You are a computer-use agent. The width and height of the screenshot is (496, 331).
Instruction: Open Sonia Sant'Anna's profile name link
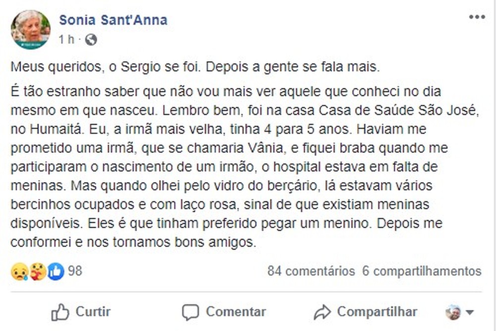tap(113, 20)
